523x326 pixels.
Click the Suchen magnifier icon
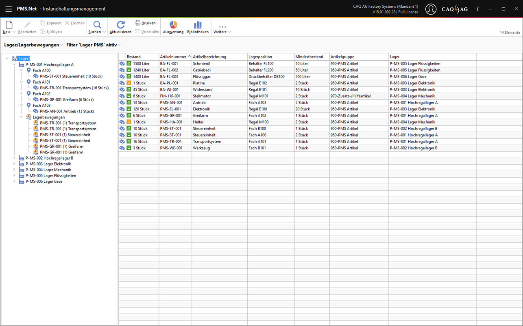[97, 25]
